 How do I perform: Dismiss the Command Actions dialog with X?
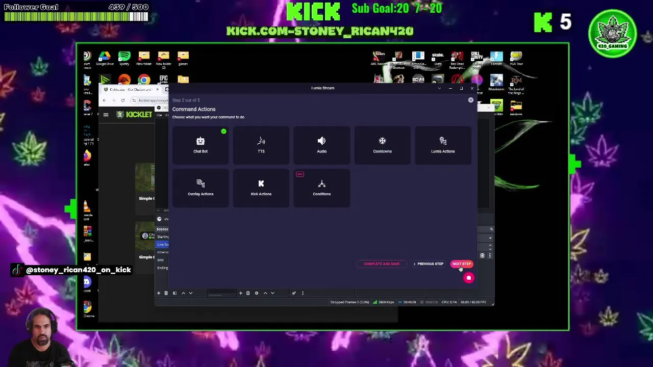coord(471,100)
